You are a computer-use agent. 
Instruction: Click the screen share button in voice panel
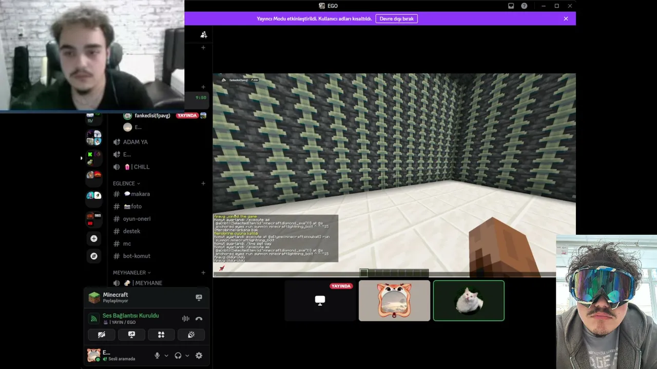coord(131,335)
